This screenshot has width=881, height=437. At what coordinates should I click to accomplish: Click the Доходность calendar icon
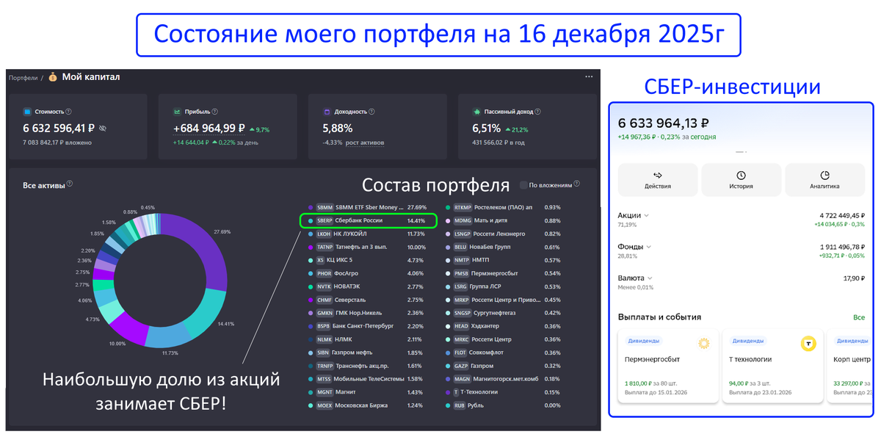pos(327,112)
